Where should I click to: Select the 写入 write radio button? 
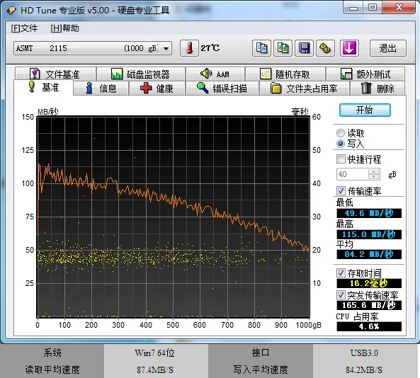pos(341,144)
